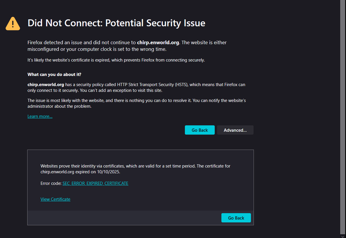346x238 pixels.
Task: Click bold chirp.enworld.org starting the HSTS paragraph
Action: pyautogui.click(x=46, y=85)
